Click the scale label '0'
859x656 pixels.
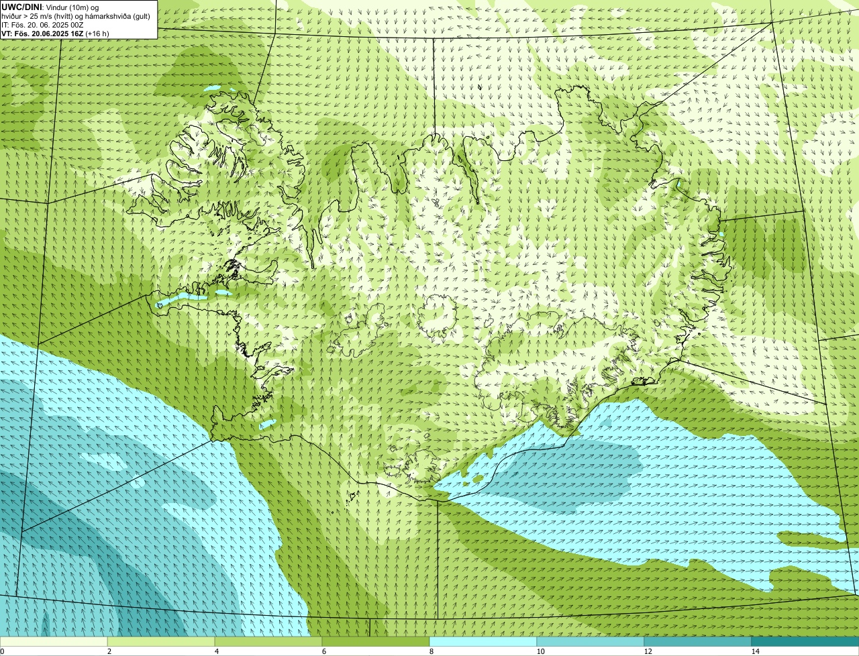[x=2, y=651]
